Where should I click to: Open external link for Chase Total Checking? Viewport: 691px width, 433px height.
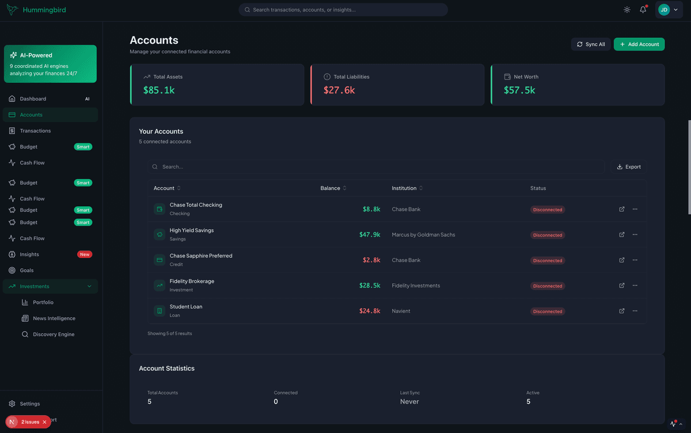click(x=622, y=209)
